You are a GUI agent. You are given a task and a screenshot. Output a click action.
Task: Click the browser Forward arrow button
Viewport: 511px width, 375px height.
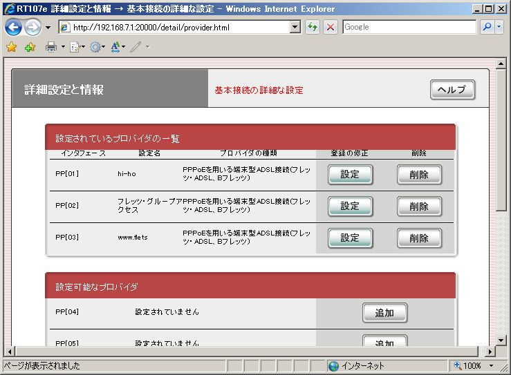(x=32, y=28)
